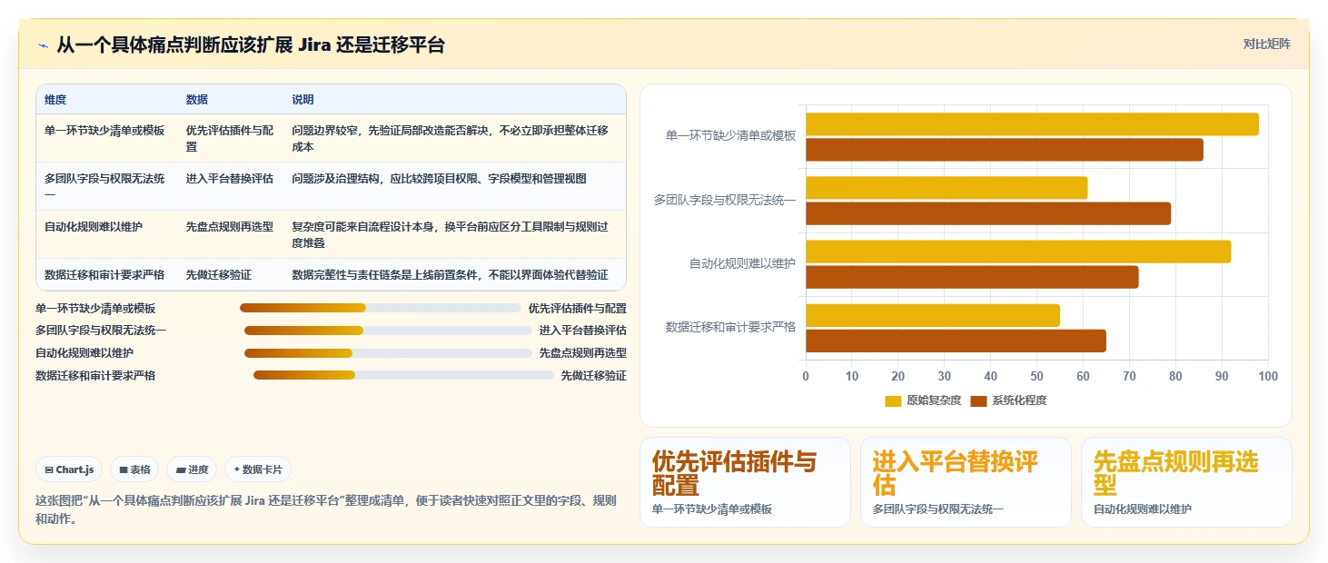Click the 对比矩阵 label in the header
Image resolution: width=1328 pixels, height=563 pixels.
(x=1266, y=44)
